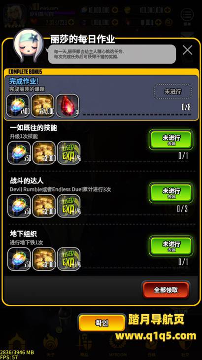Screen dimensions: 202x360
Task: Tap the User EXP reward for 一如既往的技能
Action: 68,153
